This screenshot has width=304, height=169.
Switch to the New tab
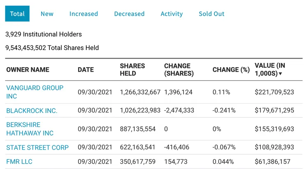click(47, 14)
